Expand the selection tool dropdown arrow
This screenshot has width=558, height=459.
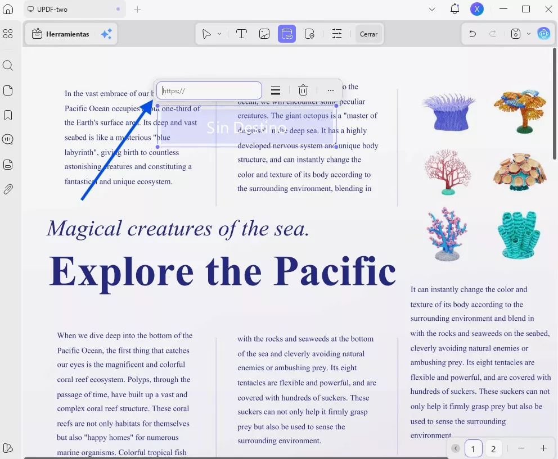pyautogui.click(x=219, y=34)
